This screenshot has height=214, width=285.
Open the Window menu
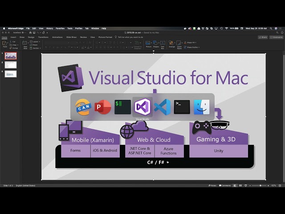tap(95, 29)
